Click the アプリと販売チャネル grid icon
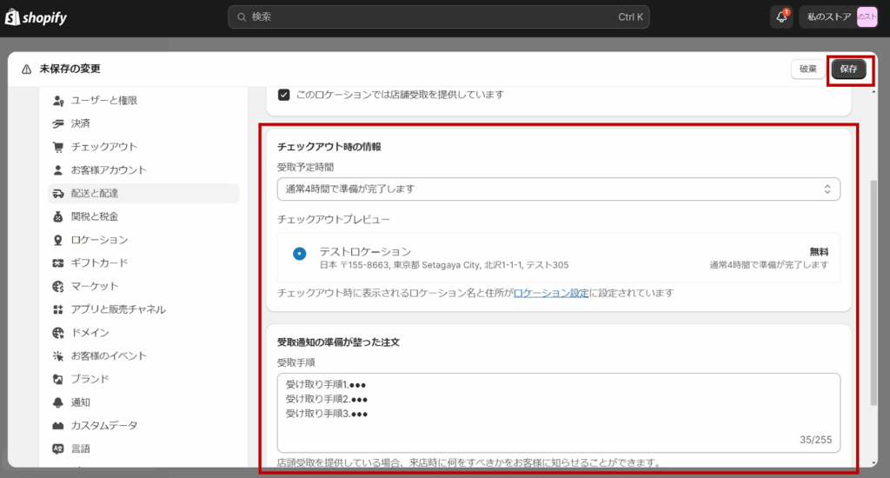Viewport: 890px width, 478px height. coord(58,310)
